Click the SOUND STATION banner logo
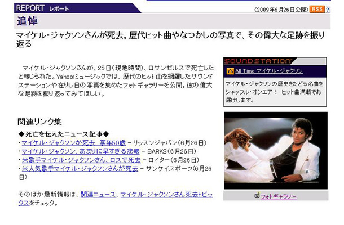The image size is (344, 225). (x=258, y=61)
